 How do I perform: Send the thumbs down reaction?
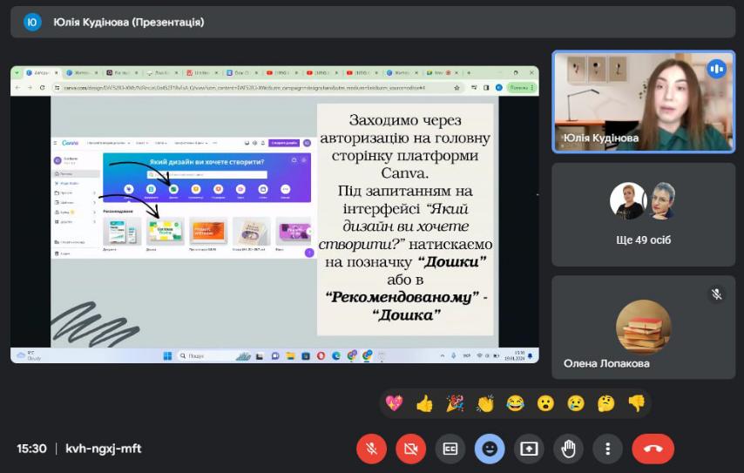636,402
